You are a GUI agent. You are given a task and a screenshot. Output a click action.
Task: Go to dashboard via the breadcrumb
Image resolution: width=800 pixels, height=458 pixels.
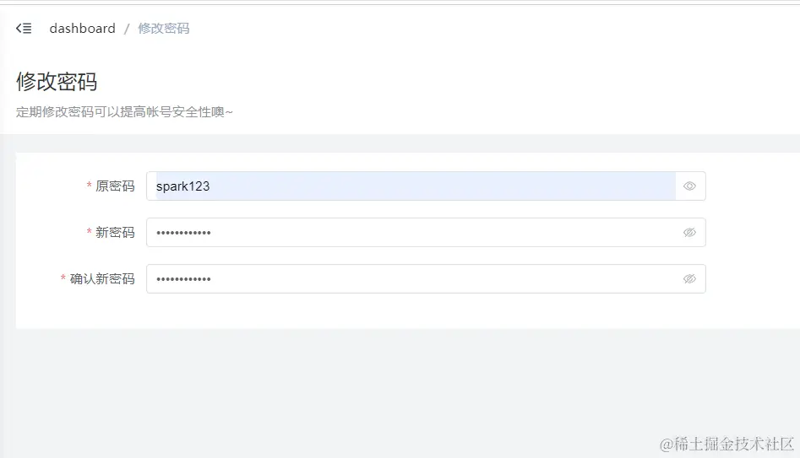click(x=83, y=28)
